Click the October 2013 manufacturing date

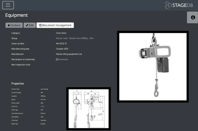click(x=62, y=49)
